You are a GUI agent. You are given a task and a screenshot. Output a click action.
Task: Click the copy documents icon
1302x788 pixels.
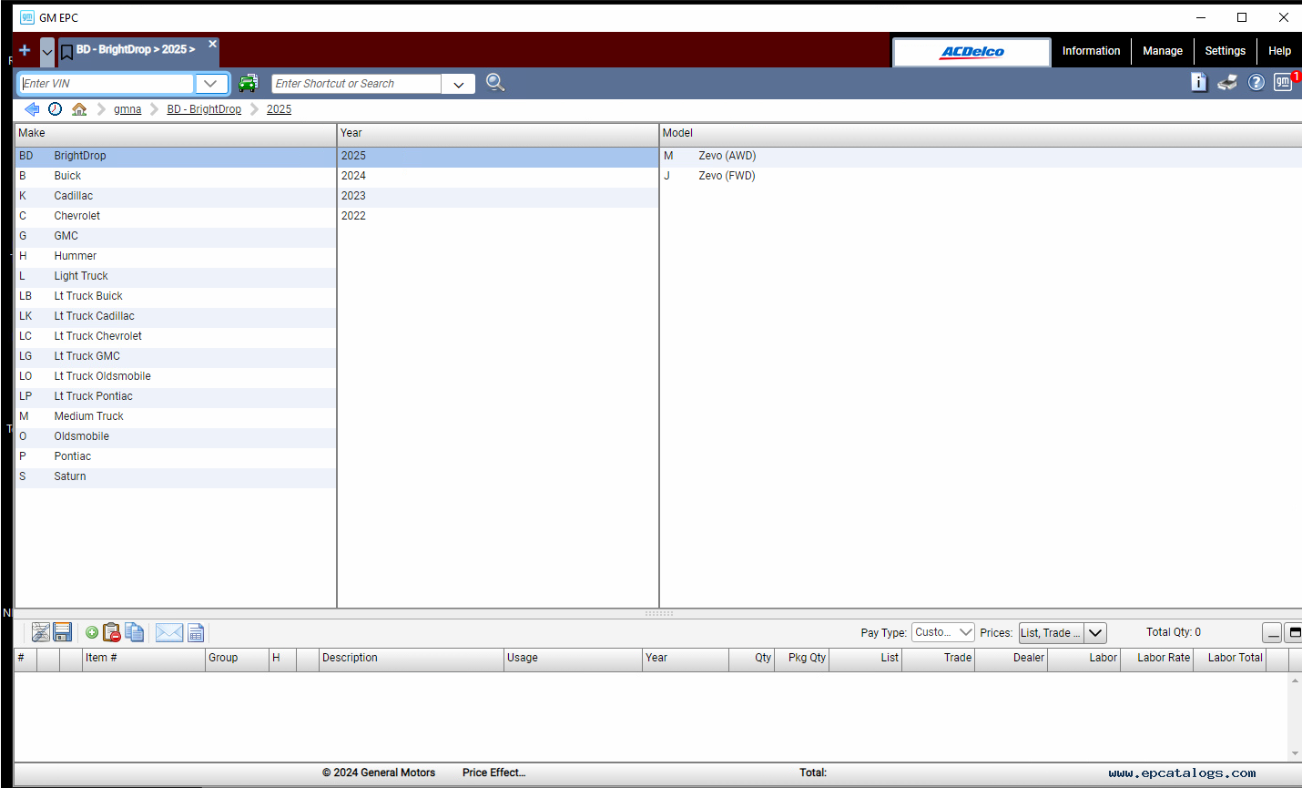[135, 632]
